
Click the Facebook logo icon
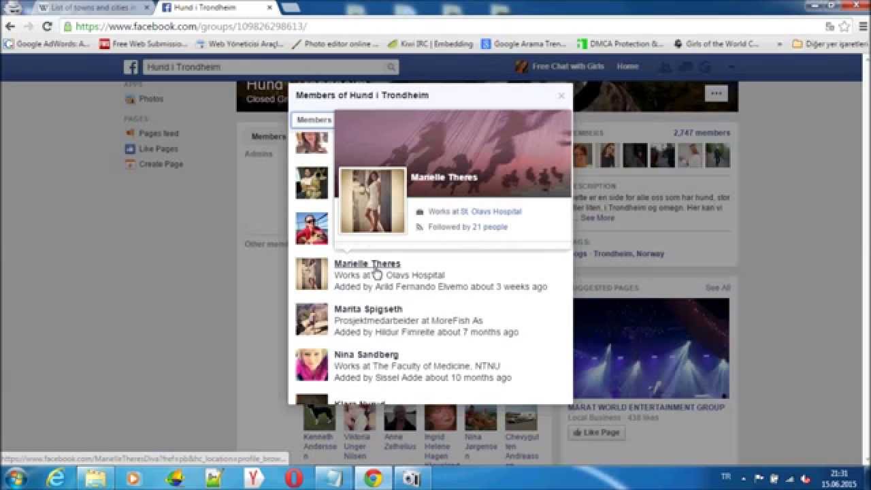coord(131,67)
